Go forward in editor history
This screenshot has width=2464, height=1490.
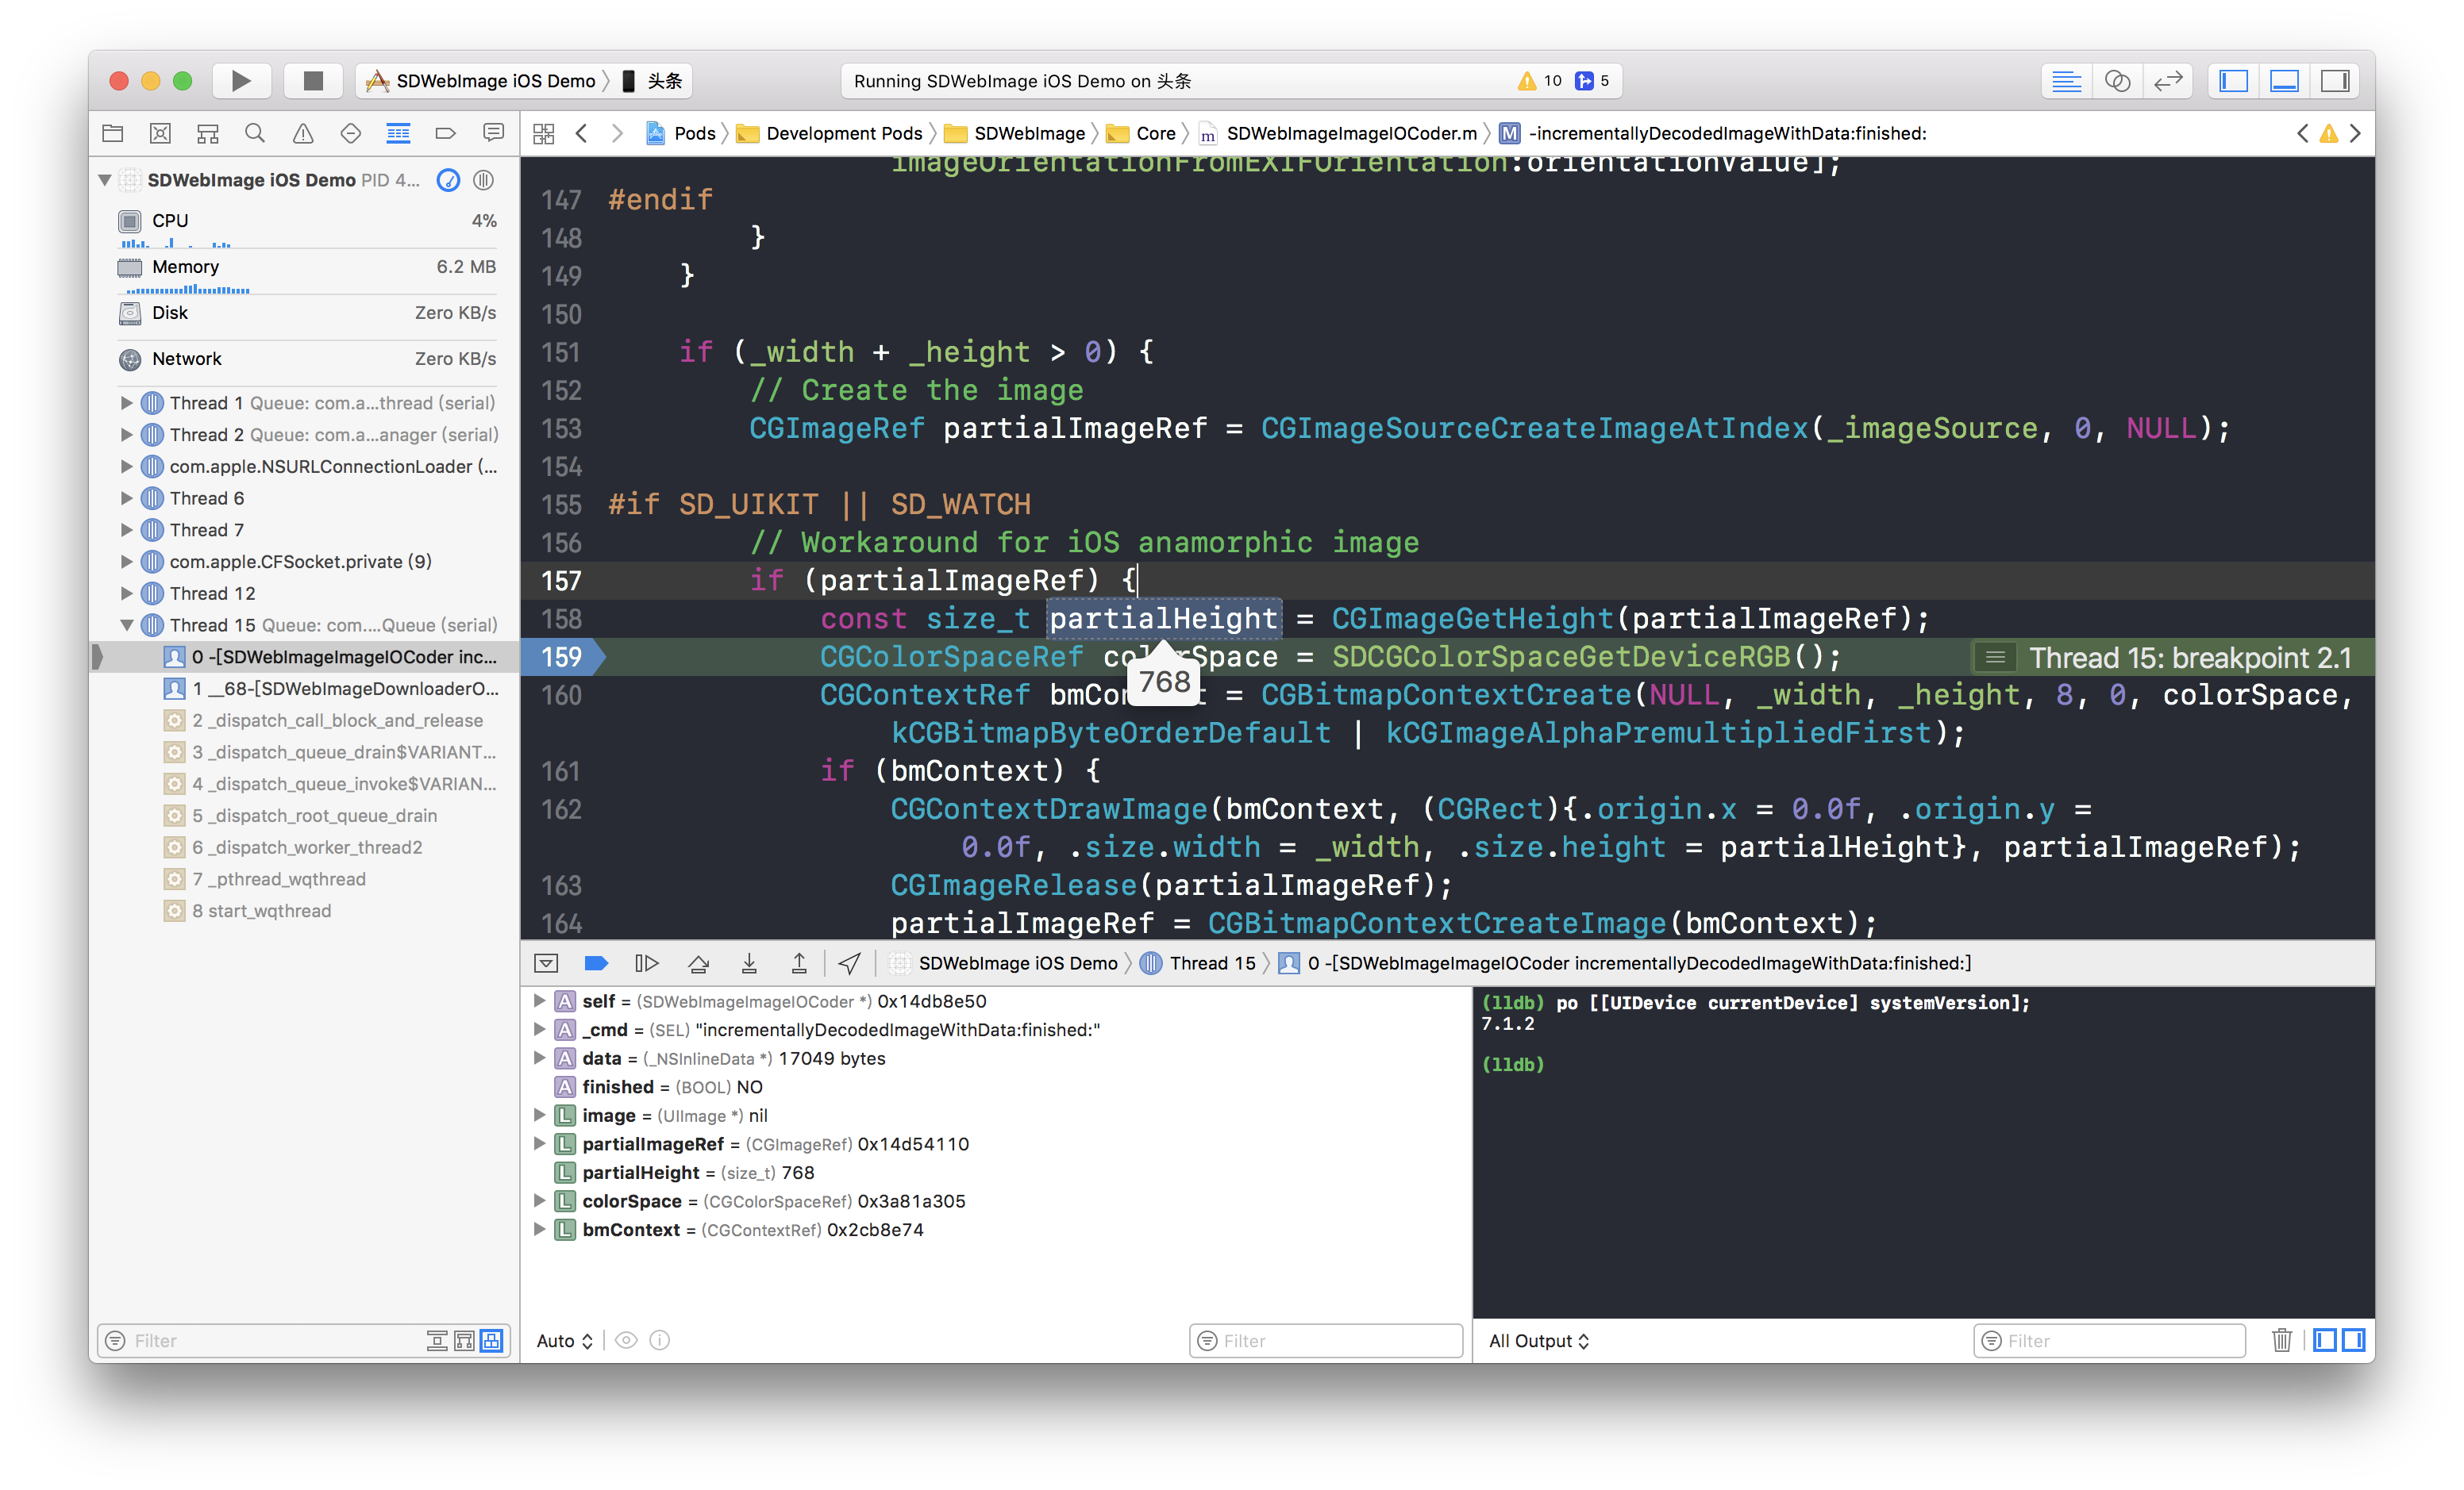618,133
